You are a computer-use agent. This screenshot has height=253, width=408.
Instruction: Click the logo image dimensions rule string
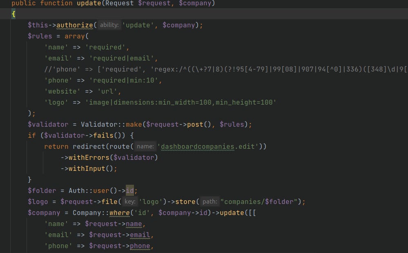point(181,103)
